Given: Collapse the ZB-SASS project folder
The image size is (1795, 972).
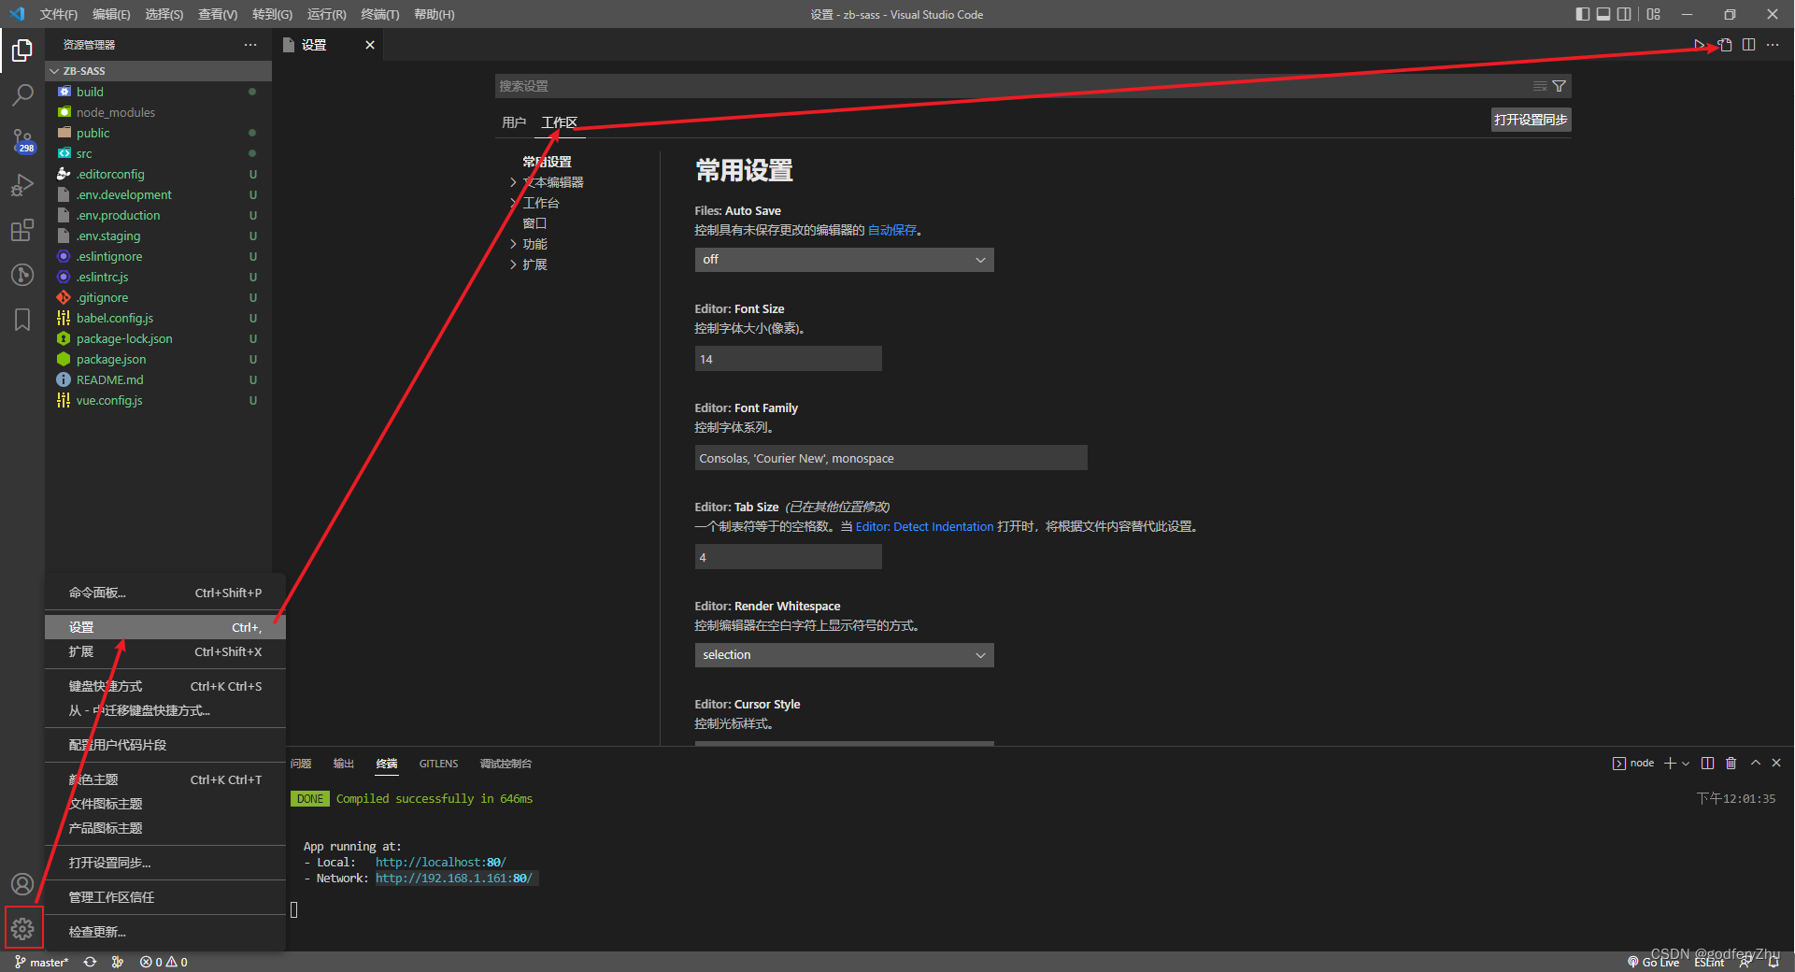Looking at the screenshot, I should point(159,71).
